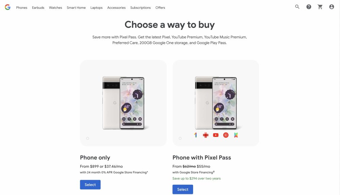Image resolution: width=340 pixels, height=195 pixels.
Task: Open the Offers nav link
Action: coord(160,7)
